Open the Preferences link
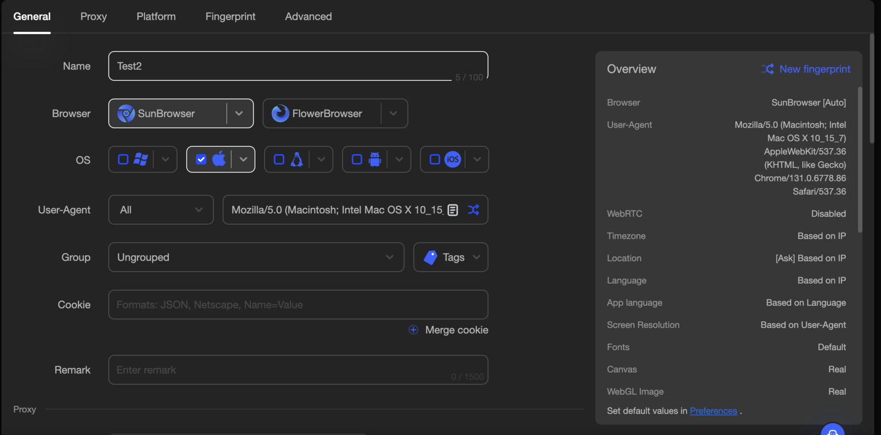 point(713,411)
